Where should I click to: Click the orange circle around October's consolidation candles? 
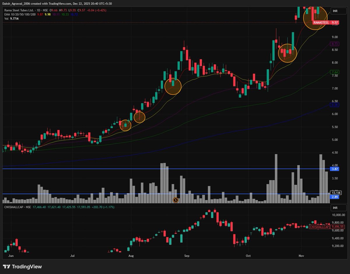pos(287,53)
